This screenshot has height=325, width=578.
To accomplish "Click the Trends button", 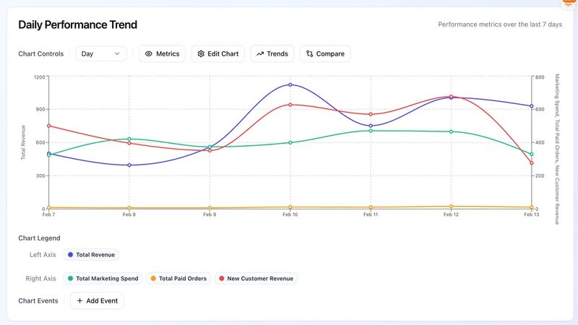I will (272, 53).
